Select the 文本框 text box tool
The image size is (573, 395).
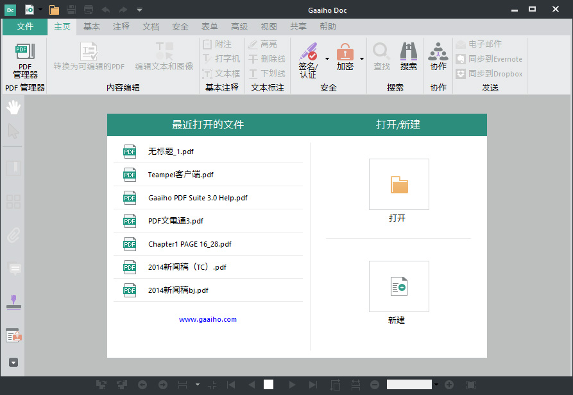pos(221,73)
